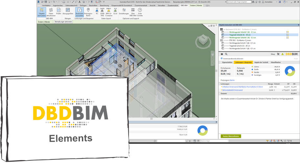Close the bottom cost evaluation panel
The image size is (300, 163).
(216, 122)
